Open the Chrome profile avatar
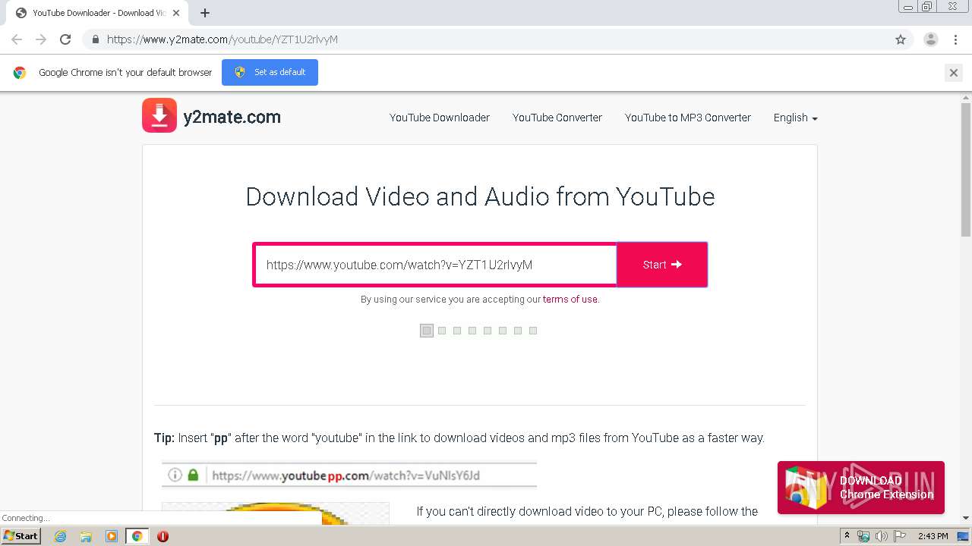This screenshot has height=546, width=972. coord(931,39)
